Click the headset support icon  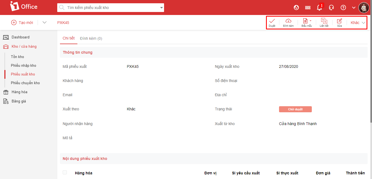331,8
